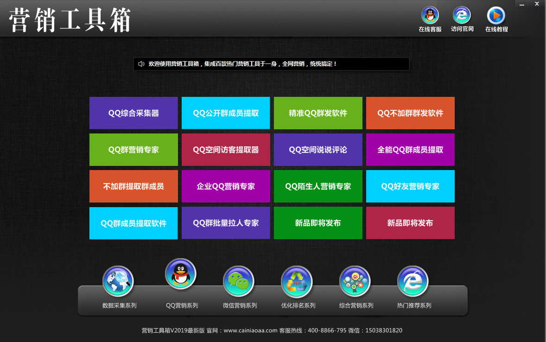Click the 优化排名系列 label
Screen dimensions: 546x342
click(x=298, y=305)
